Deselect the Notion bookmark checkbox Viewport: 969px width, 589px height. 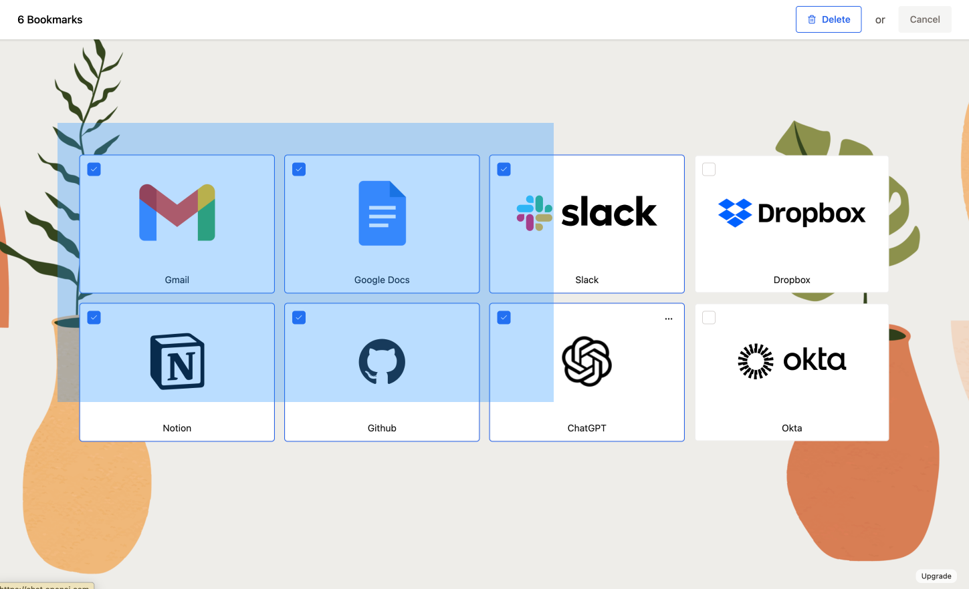[94, 317]
